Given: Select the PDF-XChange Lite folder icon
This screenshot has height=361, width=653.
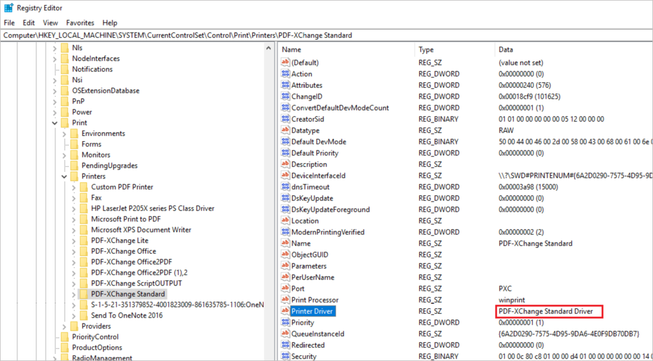Looking at the screenshot, I should point(84,240).
